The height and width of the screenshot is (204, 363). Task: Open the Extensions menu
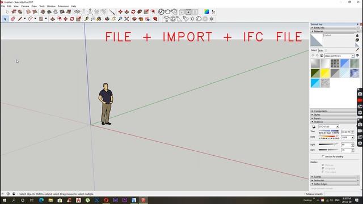[63, 6]
